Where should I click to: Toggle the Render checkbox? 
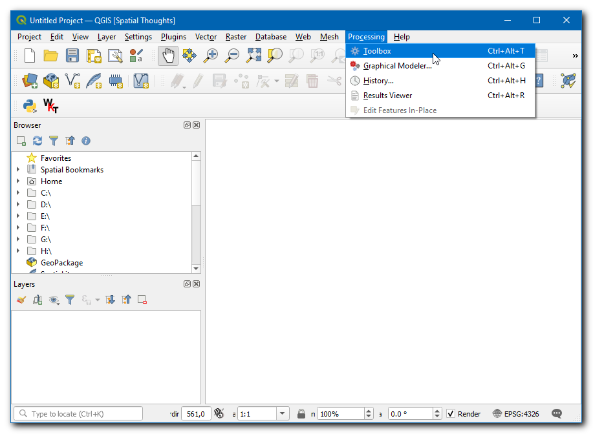(451, 414)
